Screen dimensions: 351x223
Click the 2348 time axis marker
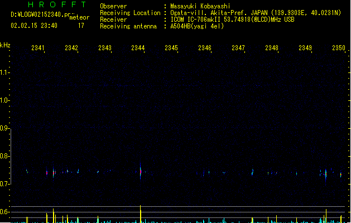(272, 48)
